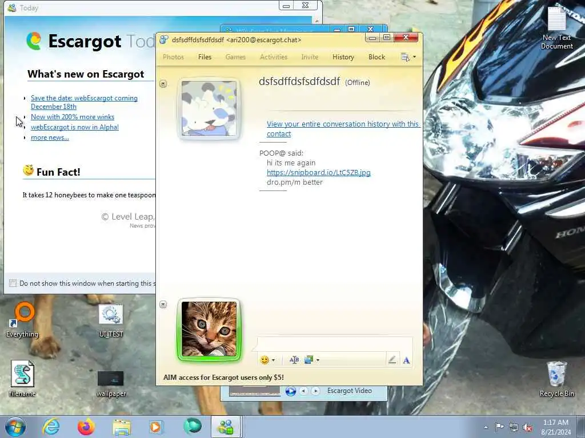Open the Activities menu in chat window
The image size is (585, 438).
coord(274,57)
